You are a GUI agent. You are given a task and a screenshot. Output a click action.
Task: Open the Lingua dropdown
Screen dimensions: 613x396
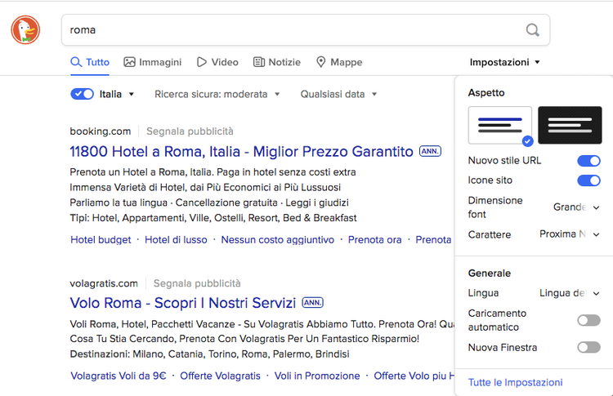pos(570,293)
